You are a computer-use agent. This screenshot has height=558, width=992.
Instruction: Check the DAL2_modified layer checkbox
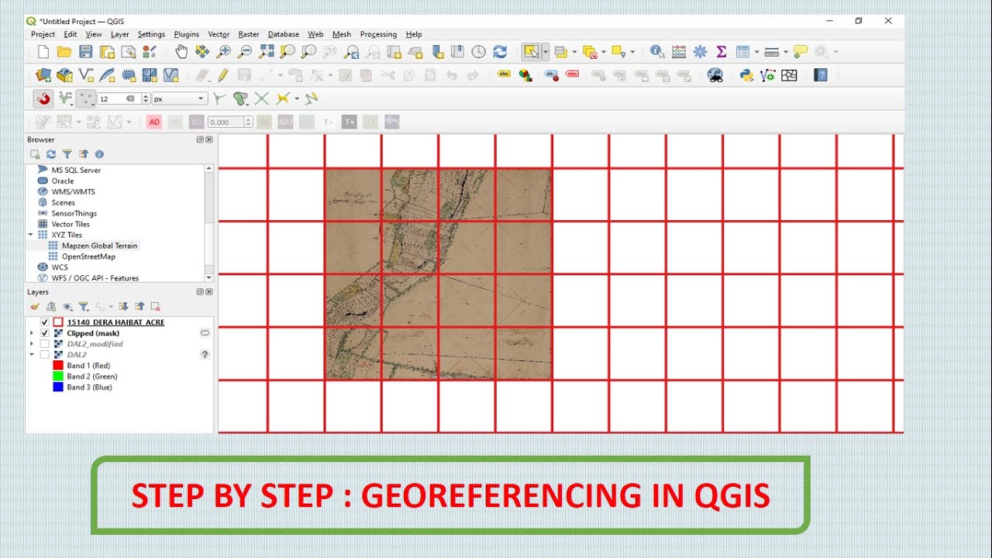[x=44, y=344]
